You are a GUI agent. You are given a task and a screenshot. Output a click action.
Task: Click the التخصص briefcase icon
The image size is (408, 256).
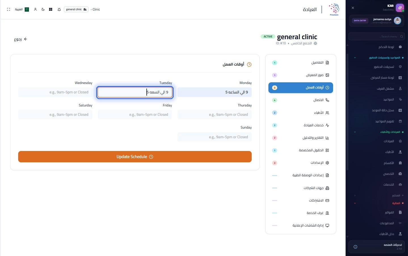400,174
